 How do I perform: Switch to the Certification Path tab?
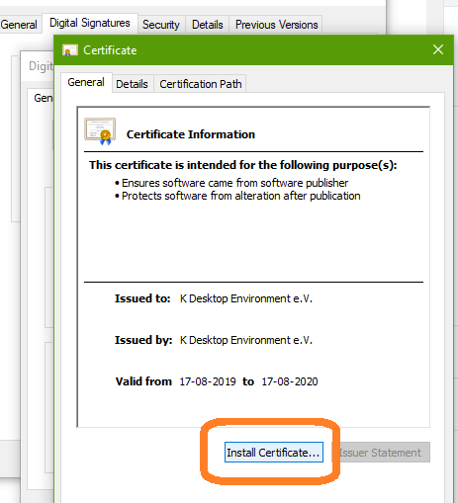201,84
